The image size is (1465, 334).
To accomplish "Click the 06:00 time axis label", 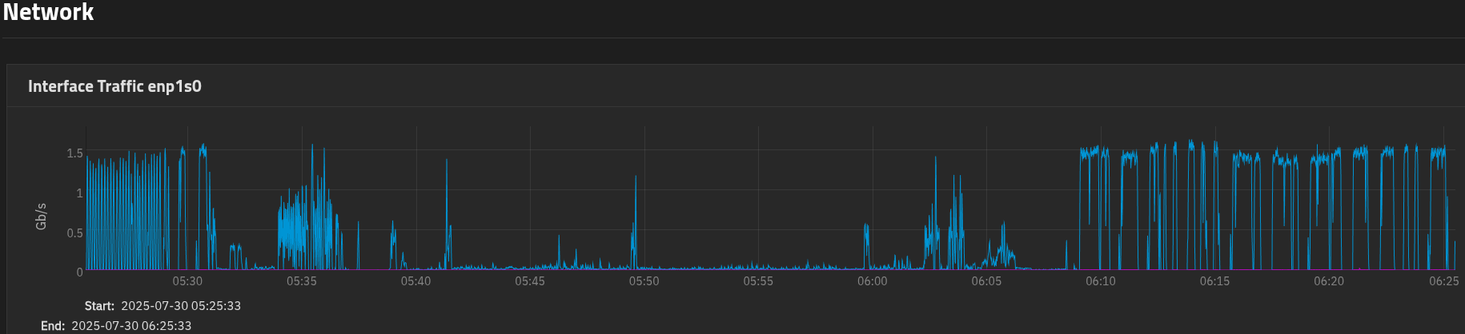I will point(872,281).
